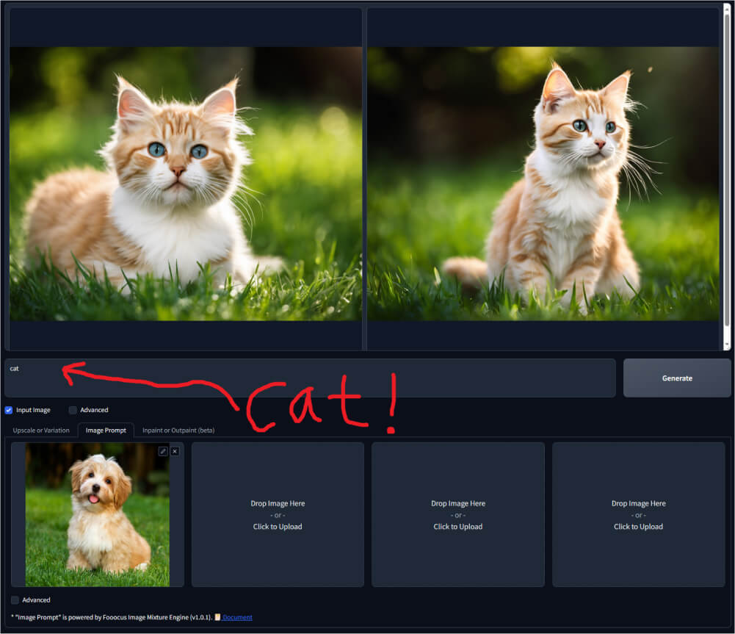This screenshot has width=735, height=634.
Task: Switch to the Upscale or Variation tab
Action: coord(41,430)
